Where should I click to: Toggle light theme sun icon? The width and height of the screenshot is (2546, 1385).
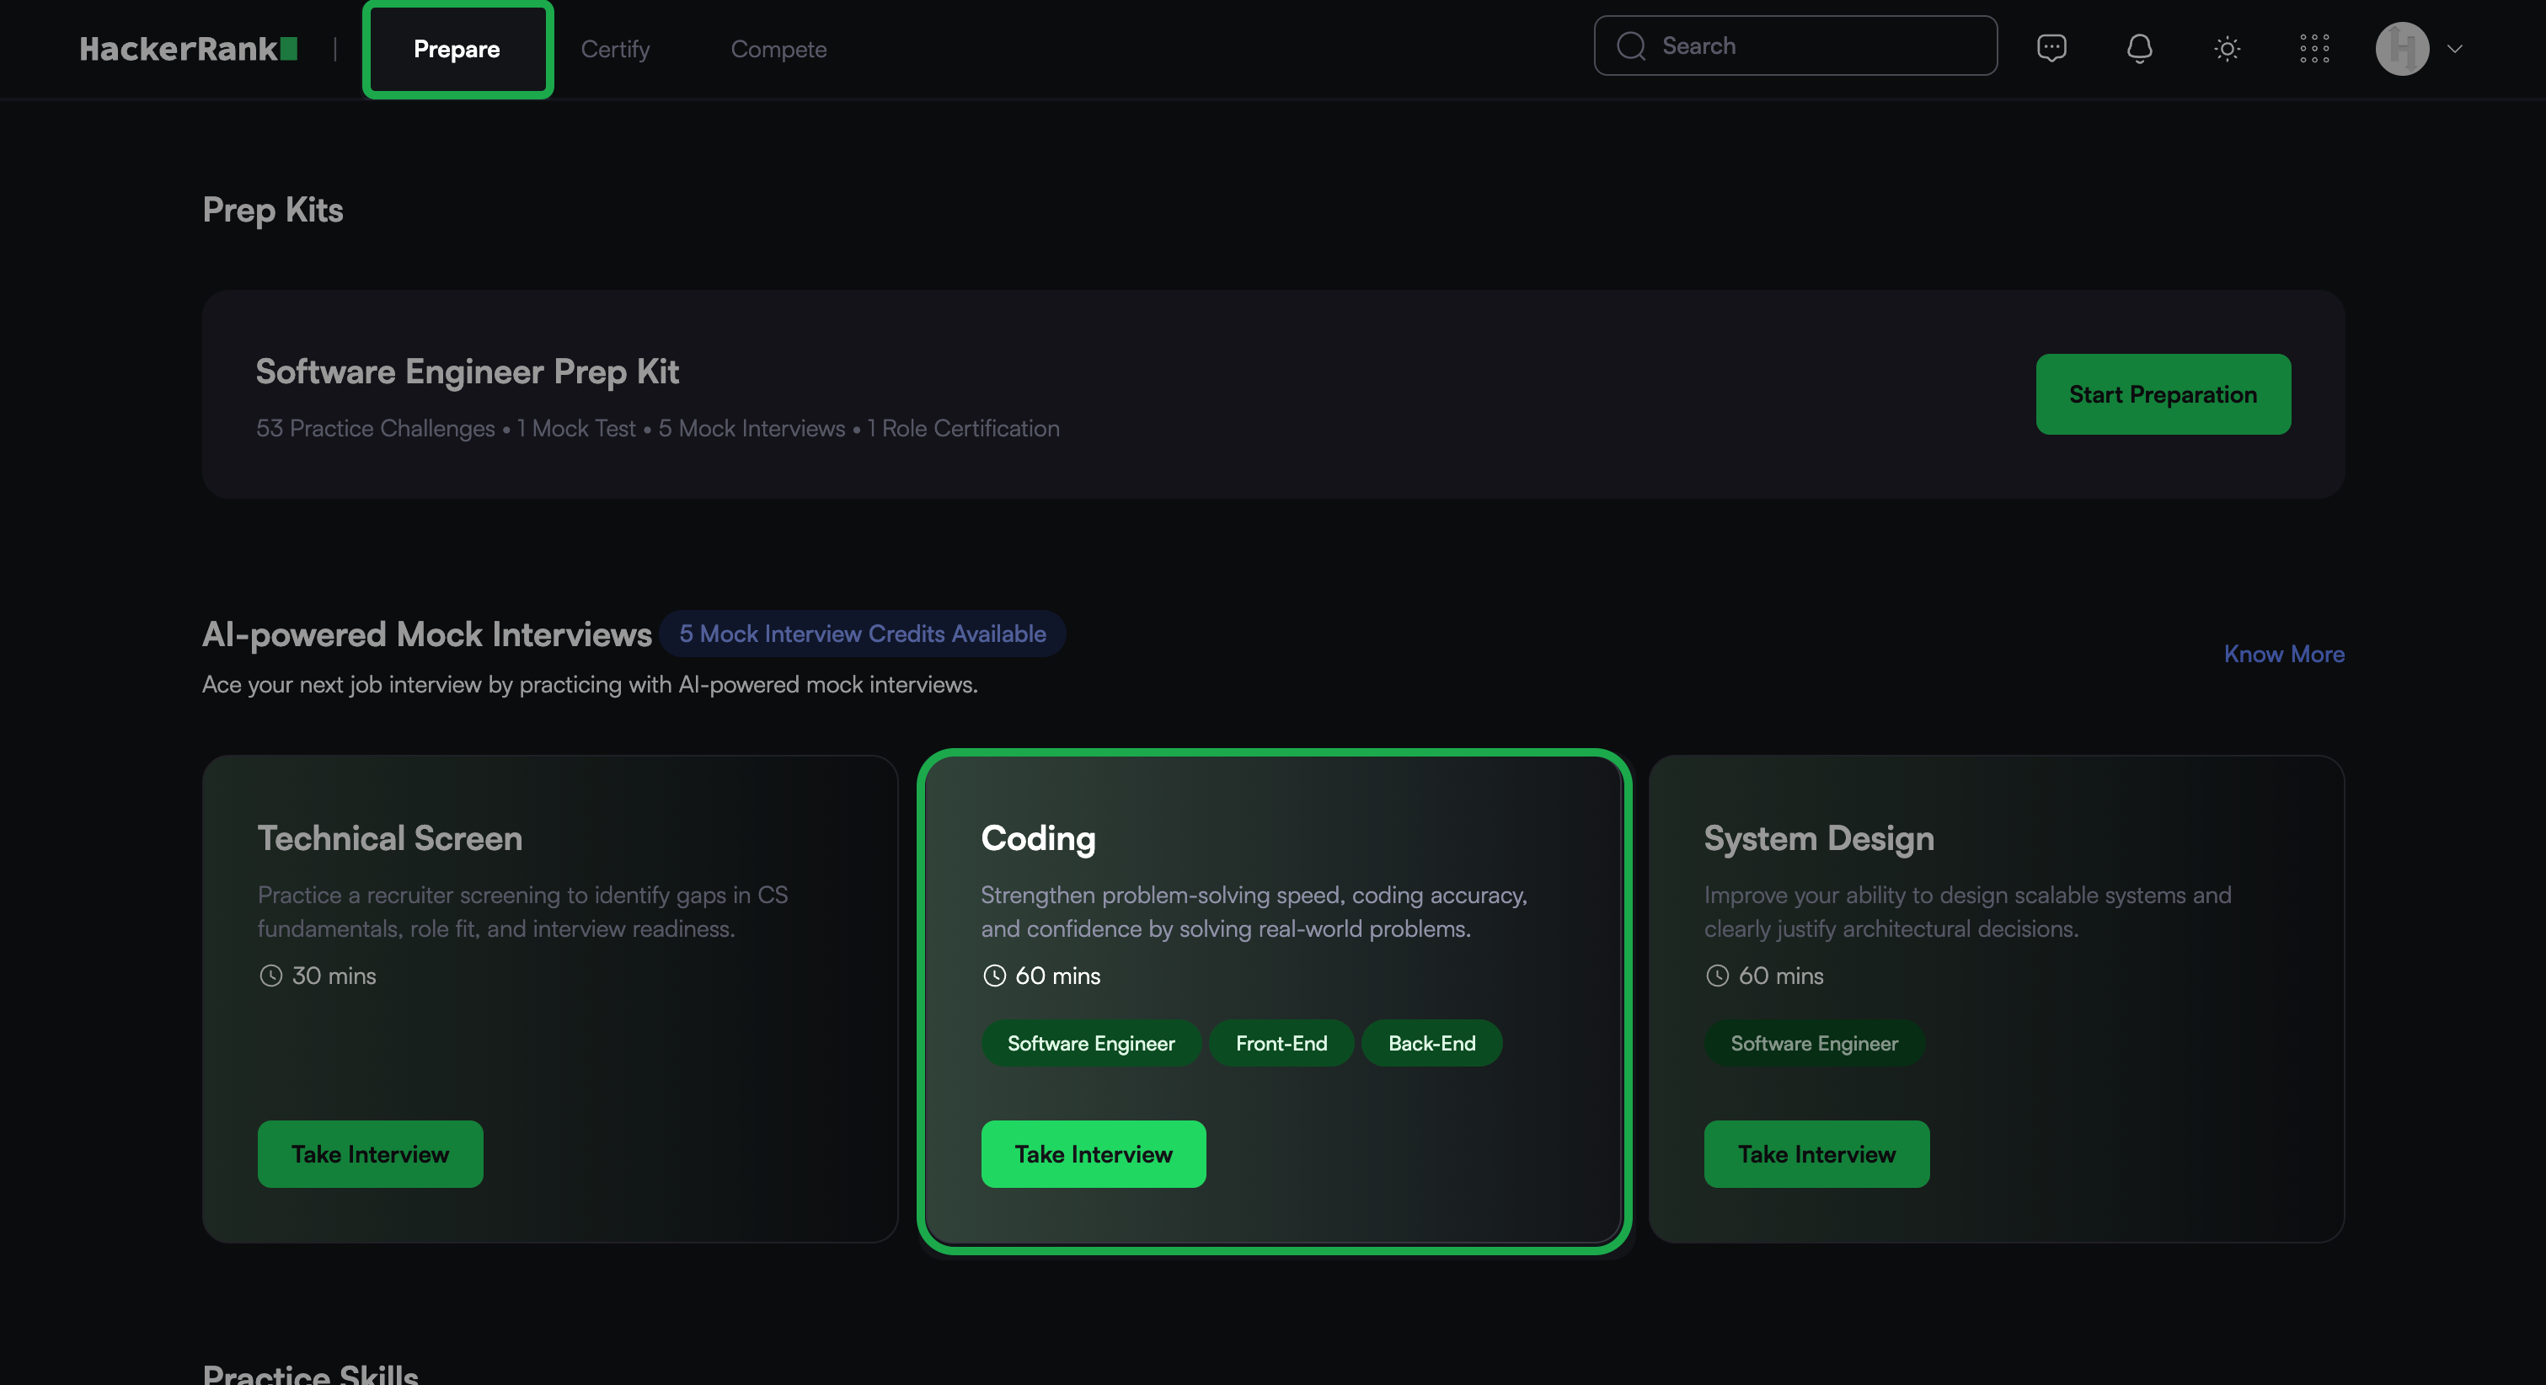pyautogui.click(x=2226, y=47)
